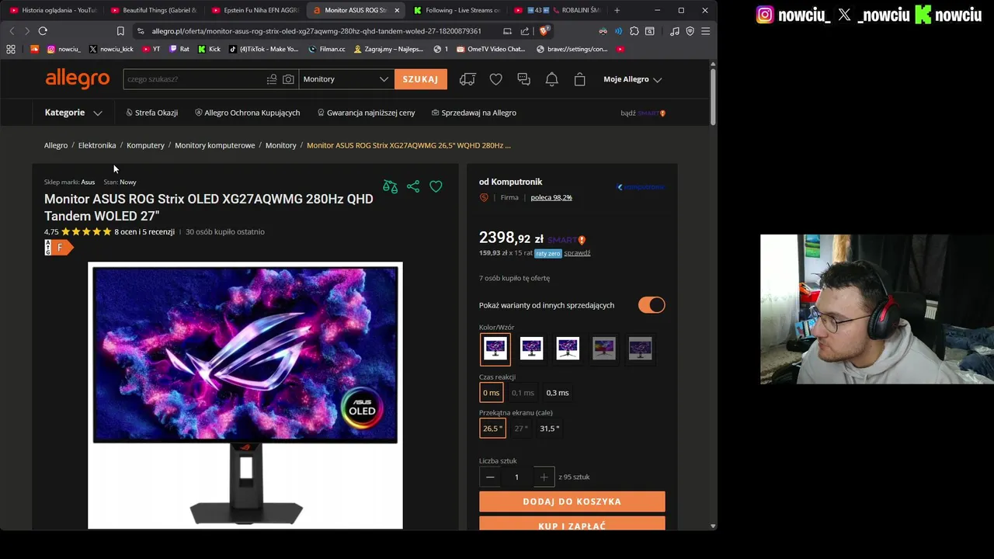The width and height of the screenshot is (994, 559).
Task: Open Elektronika breadcrumb
Action: click(x=97, y=145)
